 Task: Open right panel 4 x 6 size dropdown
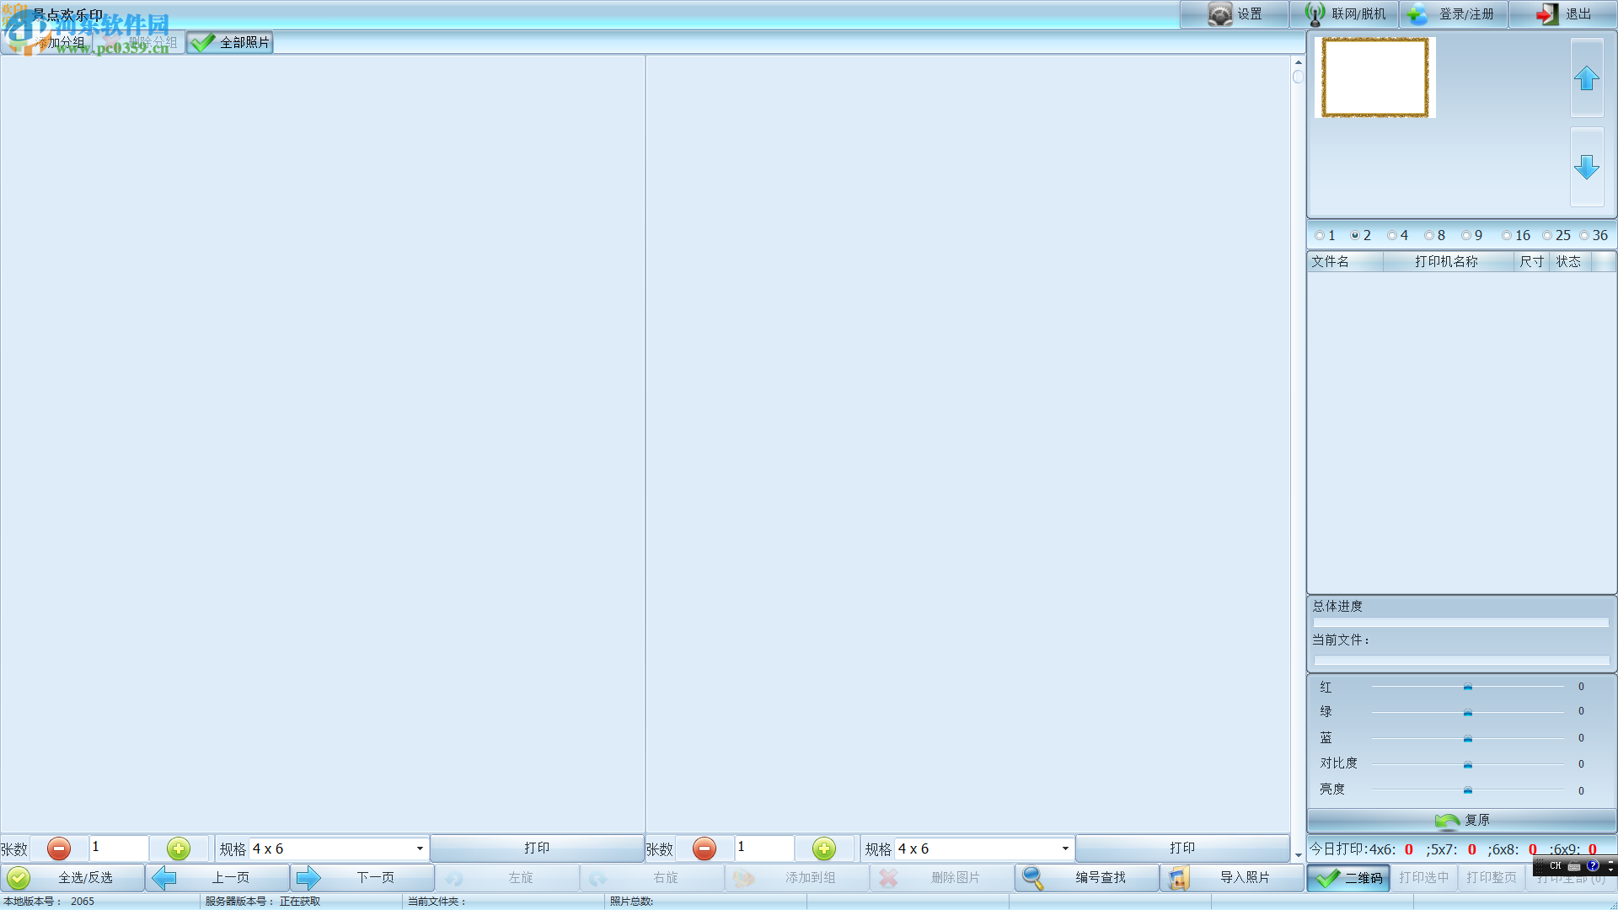tap(1064, 848)
